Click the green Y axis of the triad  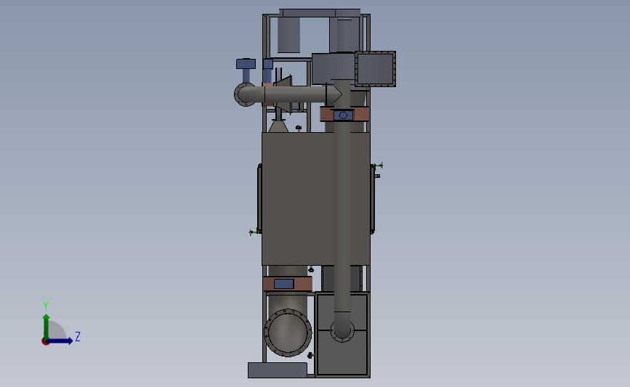pos(47,327)
